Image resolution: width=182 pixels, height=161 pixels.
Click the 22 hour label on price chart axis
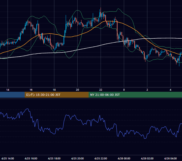coord(101,90)
